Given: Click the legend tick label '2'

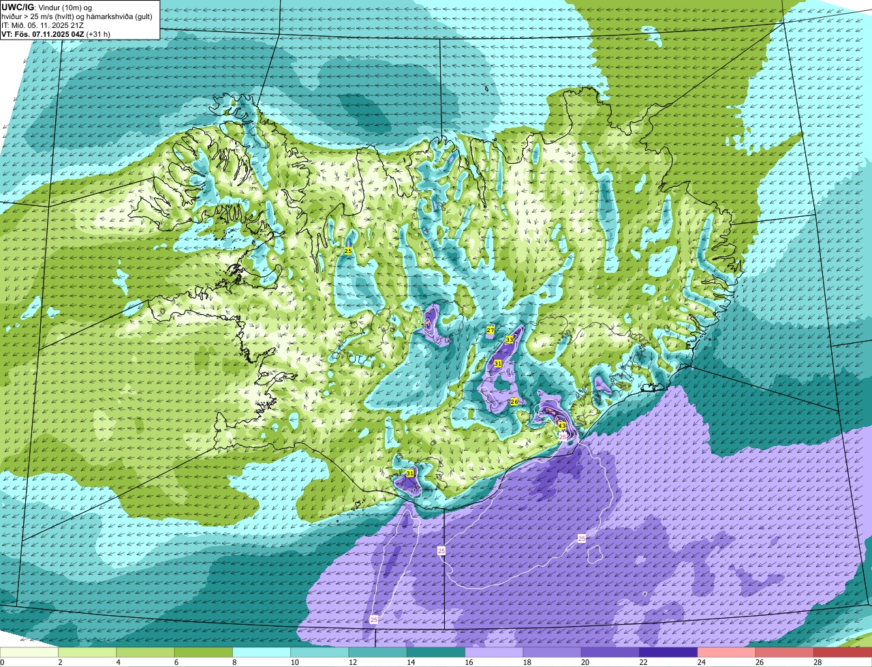Looking at the screenshot, I should coord(60,662).
